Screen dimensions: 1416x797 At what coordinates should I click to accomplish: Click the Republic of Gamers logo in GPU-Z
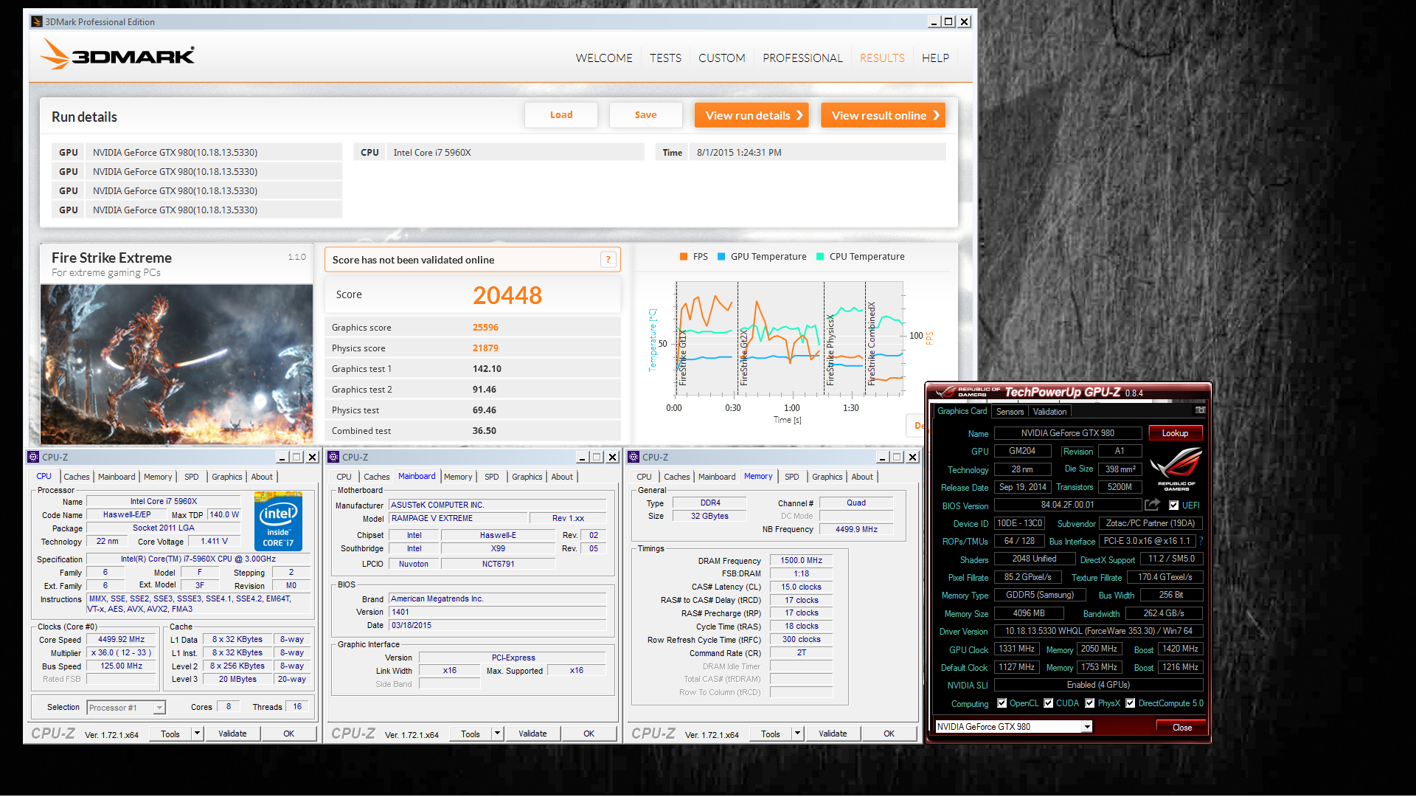[x=1176, y=468]
